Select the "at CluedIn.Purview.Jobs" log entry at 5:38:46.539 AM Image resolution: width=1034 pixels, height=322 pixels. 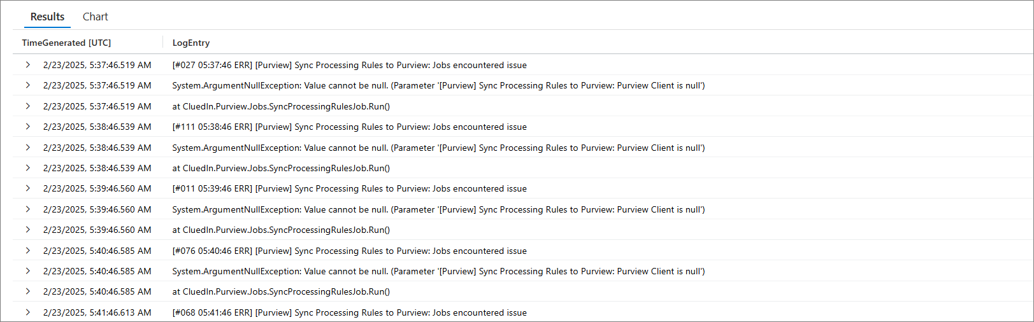click(281, 168)
